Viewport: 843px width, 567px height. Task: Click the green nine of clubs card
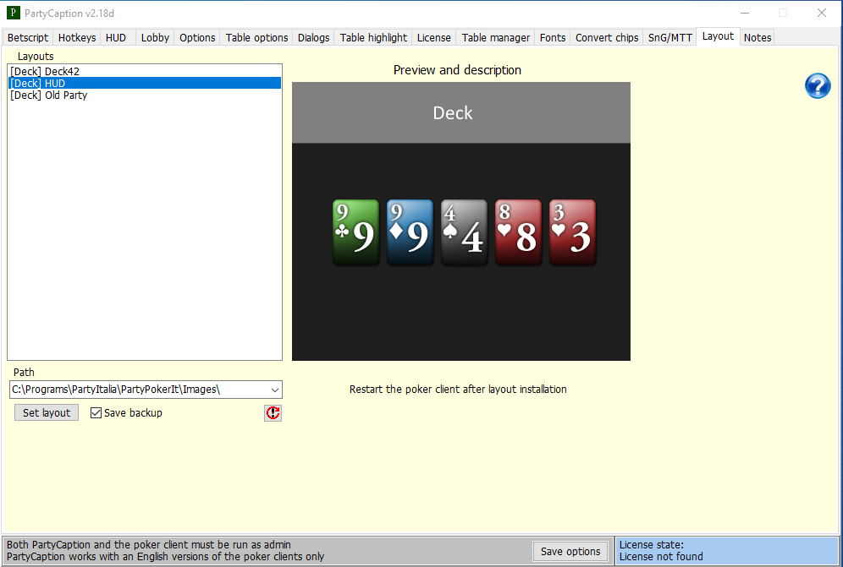pos(356,232)
